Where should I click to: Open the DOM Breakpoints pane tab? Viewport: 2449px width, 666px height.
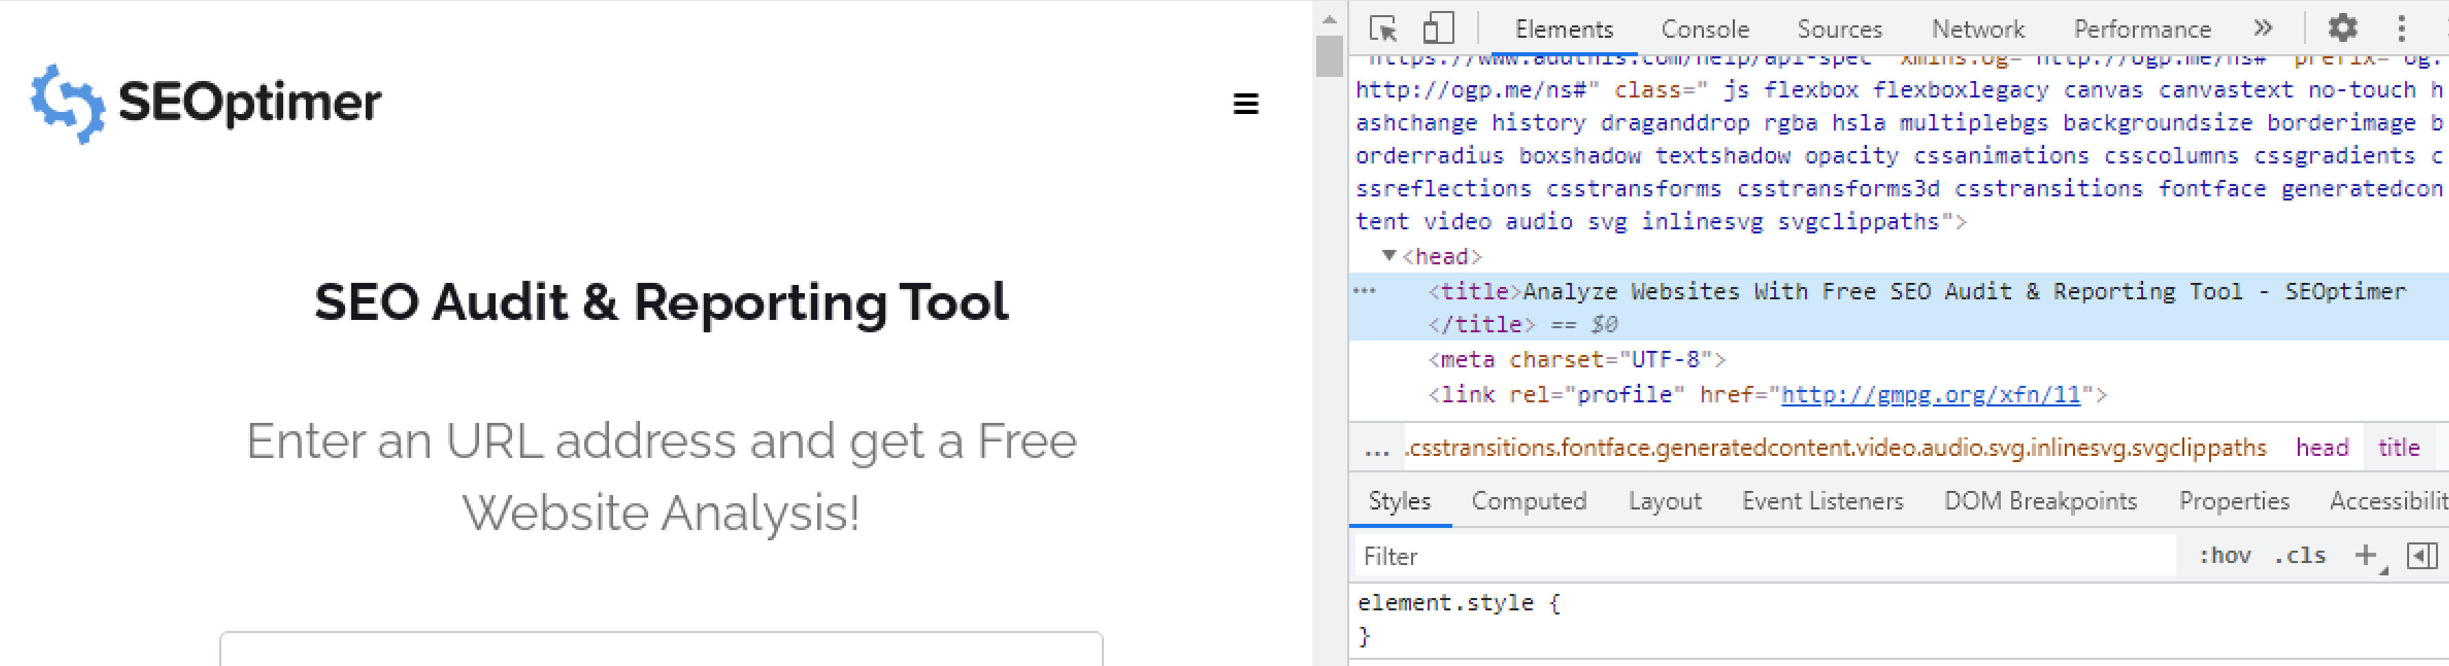click(2040, 501)
